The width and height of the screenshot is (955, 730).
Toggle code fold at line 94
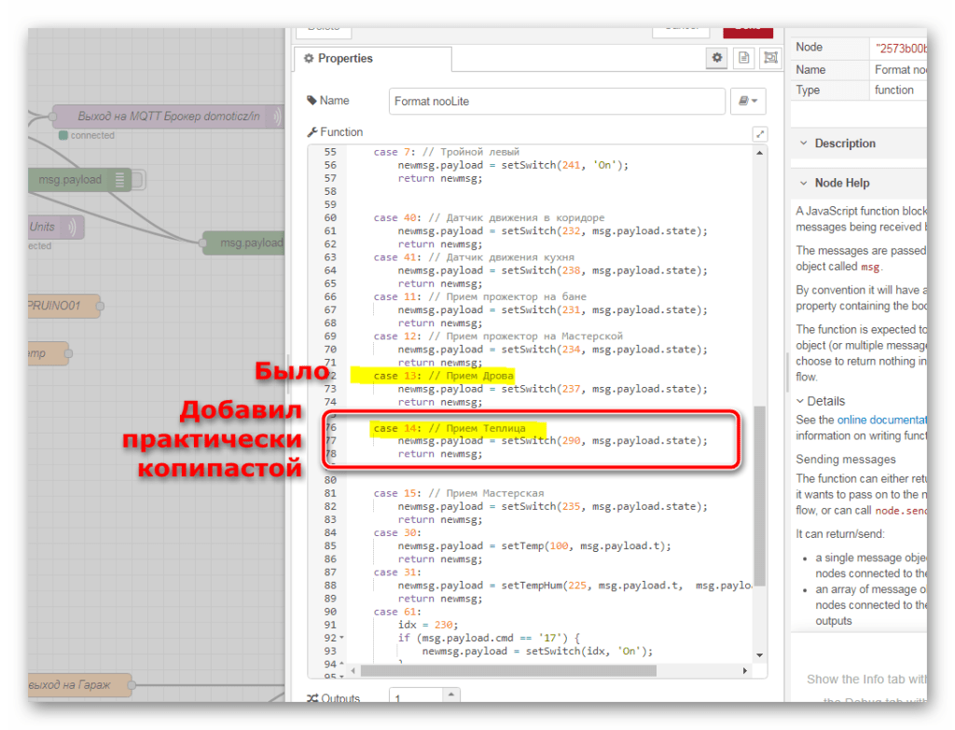[343, 664]
